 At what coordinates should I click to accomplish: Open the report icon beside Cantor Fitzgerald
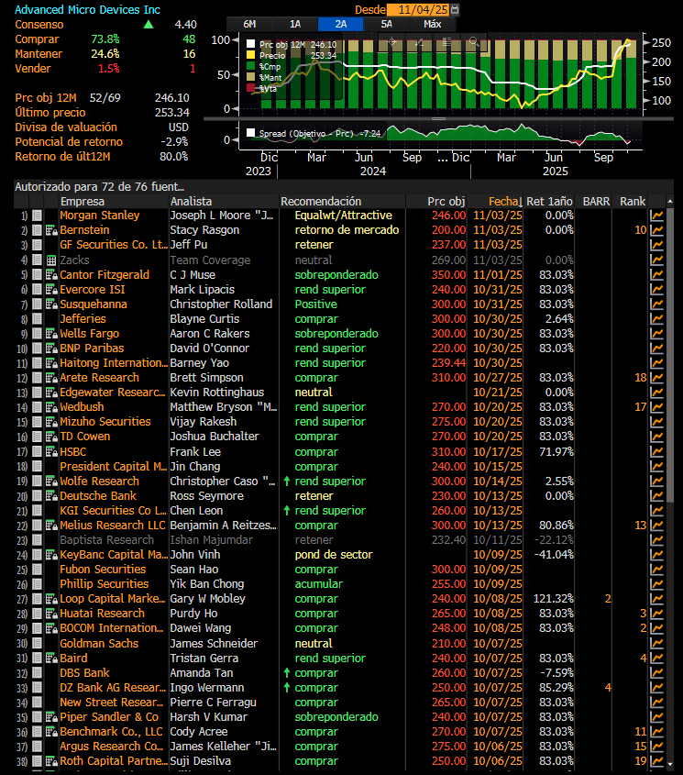point(51,275)
